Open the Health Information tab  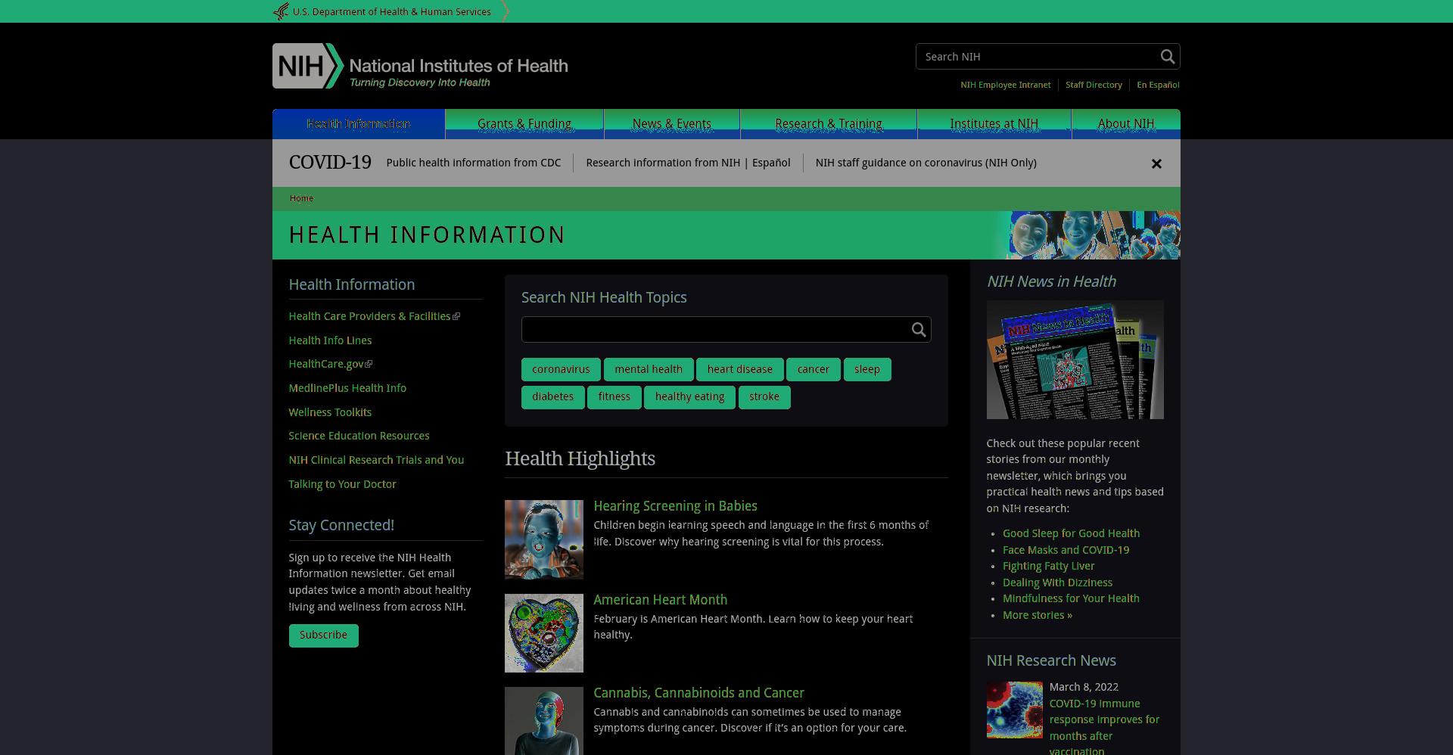(359, 124)
